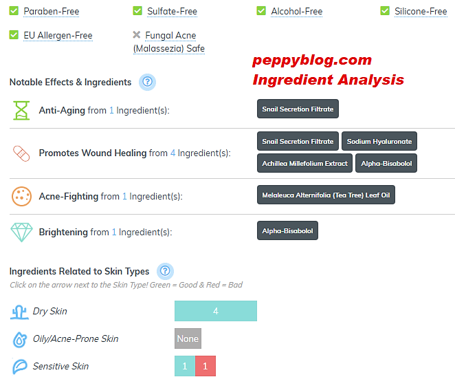The image size is (455, 388).
Task: Click the Snail Secretion Filtrate Anti-Aging tag
Action: (x=298, y=109)
